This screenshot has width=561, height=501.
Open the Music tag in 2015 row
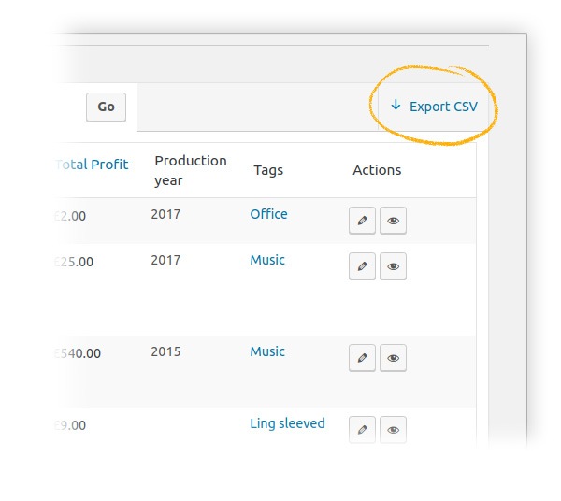tap(267, 351)
